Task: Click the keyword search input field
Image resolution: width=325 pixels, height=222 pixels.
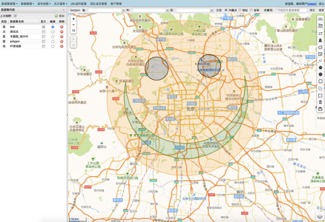Action: [x=292, y=10]
